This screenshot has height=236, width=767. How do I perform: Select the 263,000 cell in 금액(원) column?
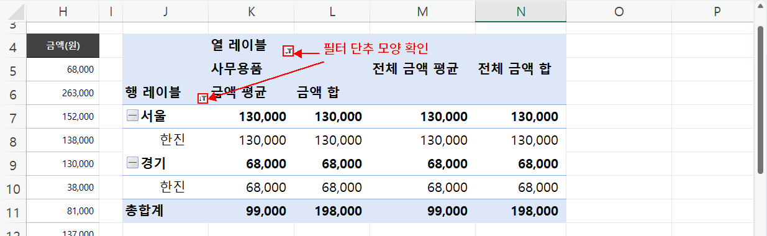(63, 93)
